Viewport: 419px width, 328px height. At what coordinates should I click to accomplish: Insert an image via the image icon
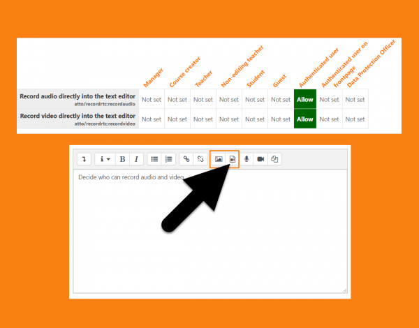point(219,159)
